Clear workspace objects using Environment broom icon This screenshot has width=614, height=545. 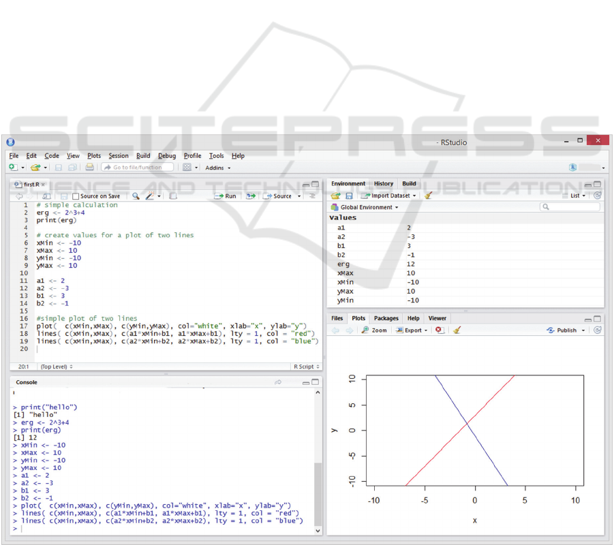(x=428, y=196)
